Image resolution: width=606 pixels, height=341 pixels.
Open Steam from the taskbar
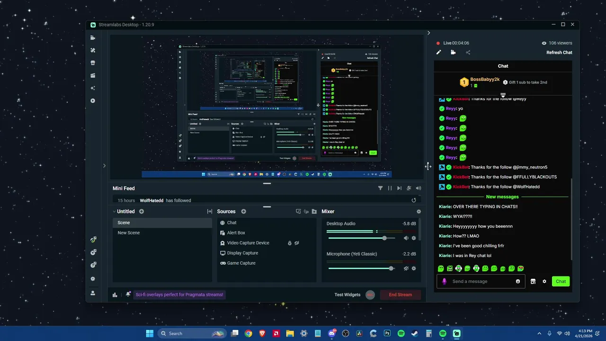point(415,333)
